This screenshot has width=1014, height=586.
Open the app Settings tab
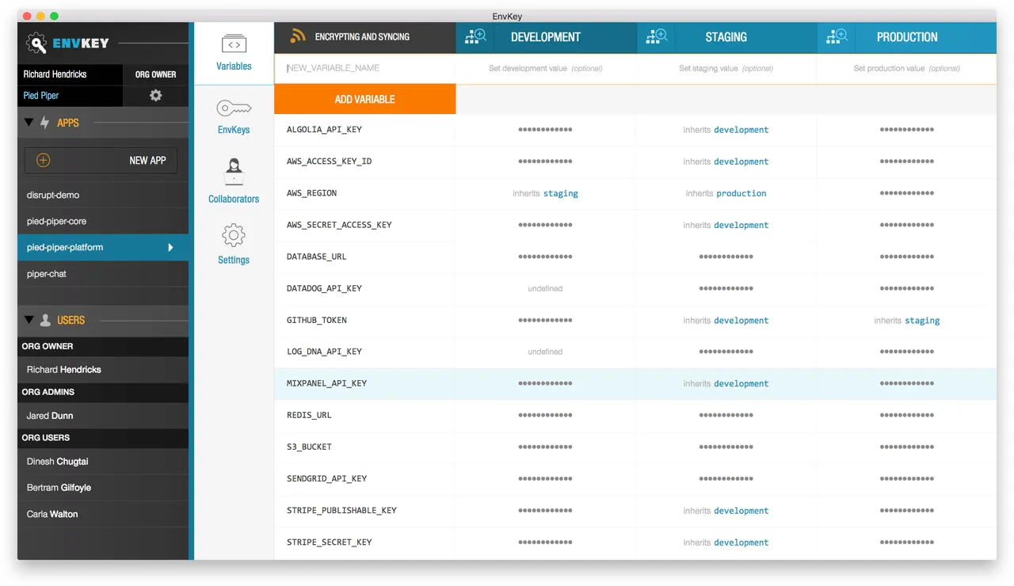(234, 244)
